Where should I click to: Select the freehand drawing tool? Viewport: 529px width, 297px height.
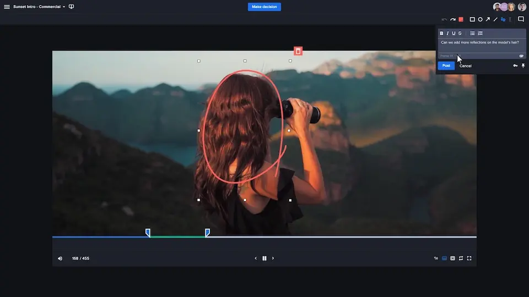click(x=503, y=19)
